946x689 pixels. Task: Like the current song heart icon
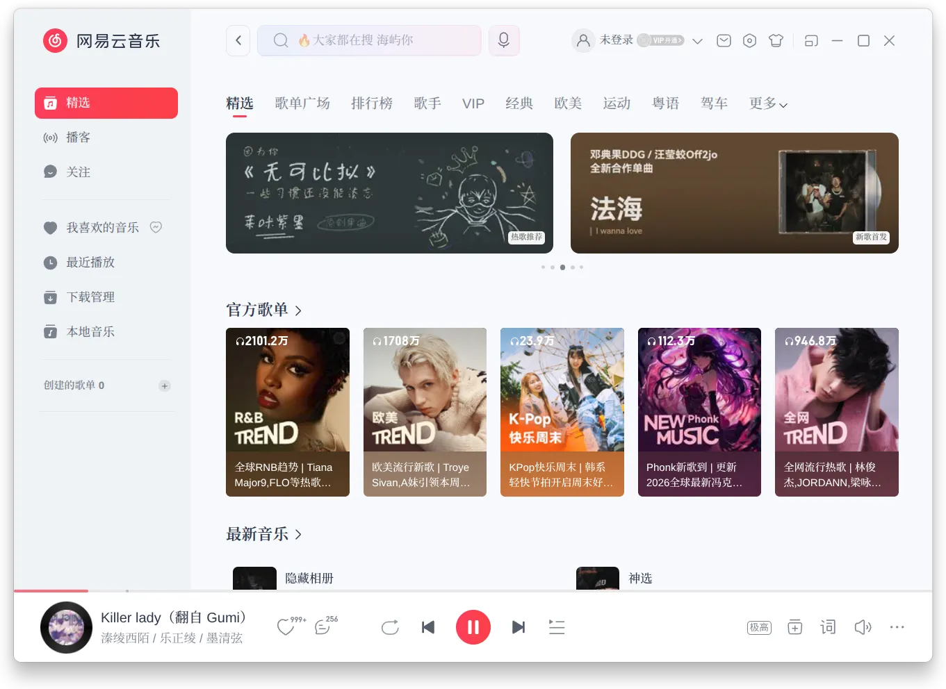coord(286,627)
